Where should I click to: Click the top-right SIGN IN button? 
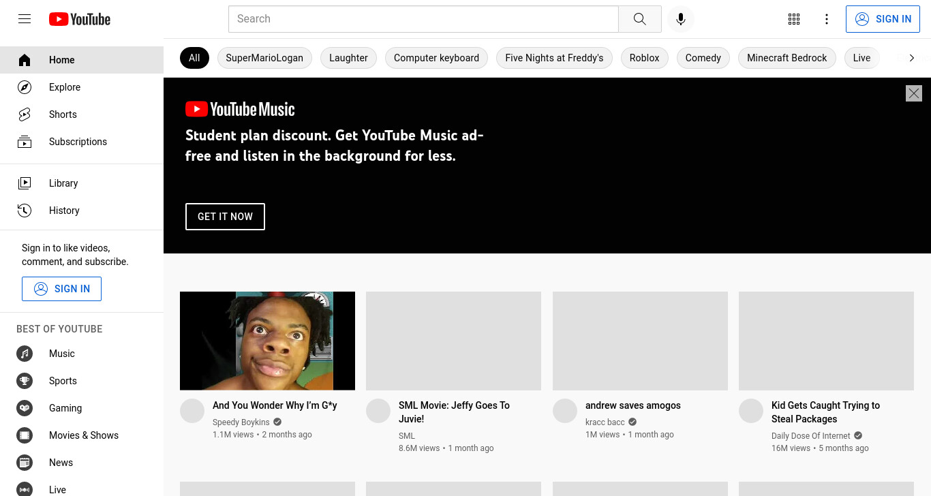tap(883, 19)
